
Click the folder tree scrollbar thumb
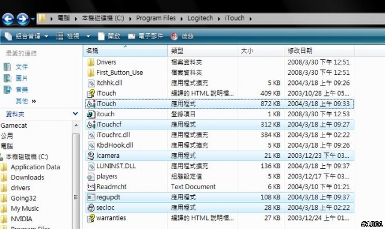[x=76, y=181]
